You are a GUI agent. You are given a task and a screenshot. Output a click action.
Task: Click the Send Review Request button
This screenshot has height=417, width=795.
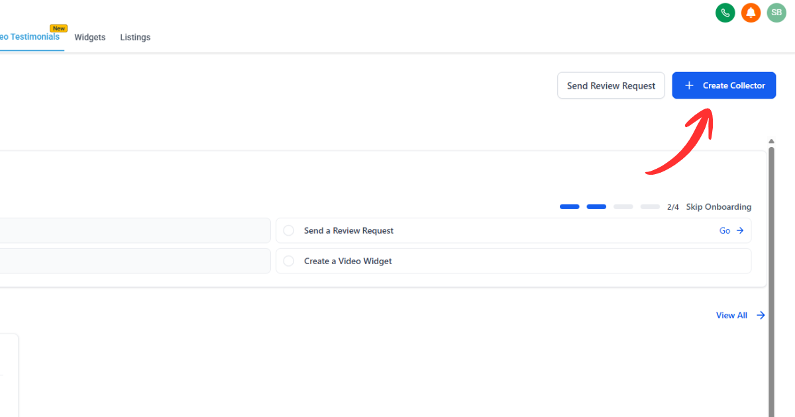coord(611,85)
